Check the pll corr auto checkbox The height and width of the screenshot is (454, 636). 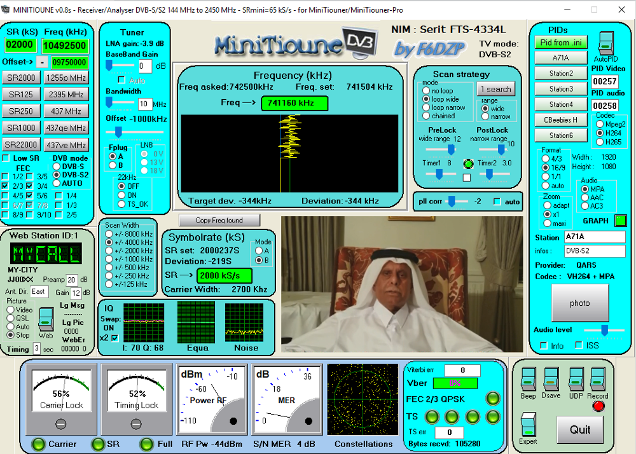(497, 202)
